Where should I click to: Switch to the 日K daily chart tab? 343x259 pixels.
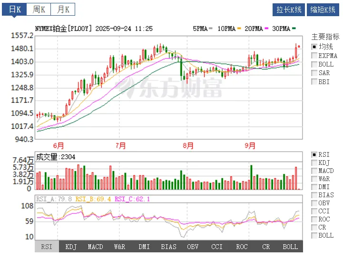click(x=14, y=10)
